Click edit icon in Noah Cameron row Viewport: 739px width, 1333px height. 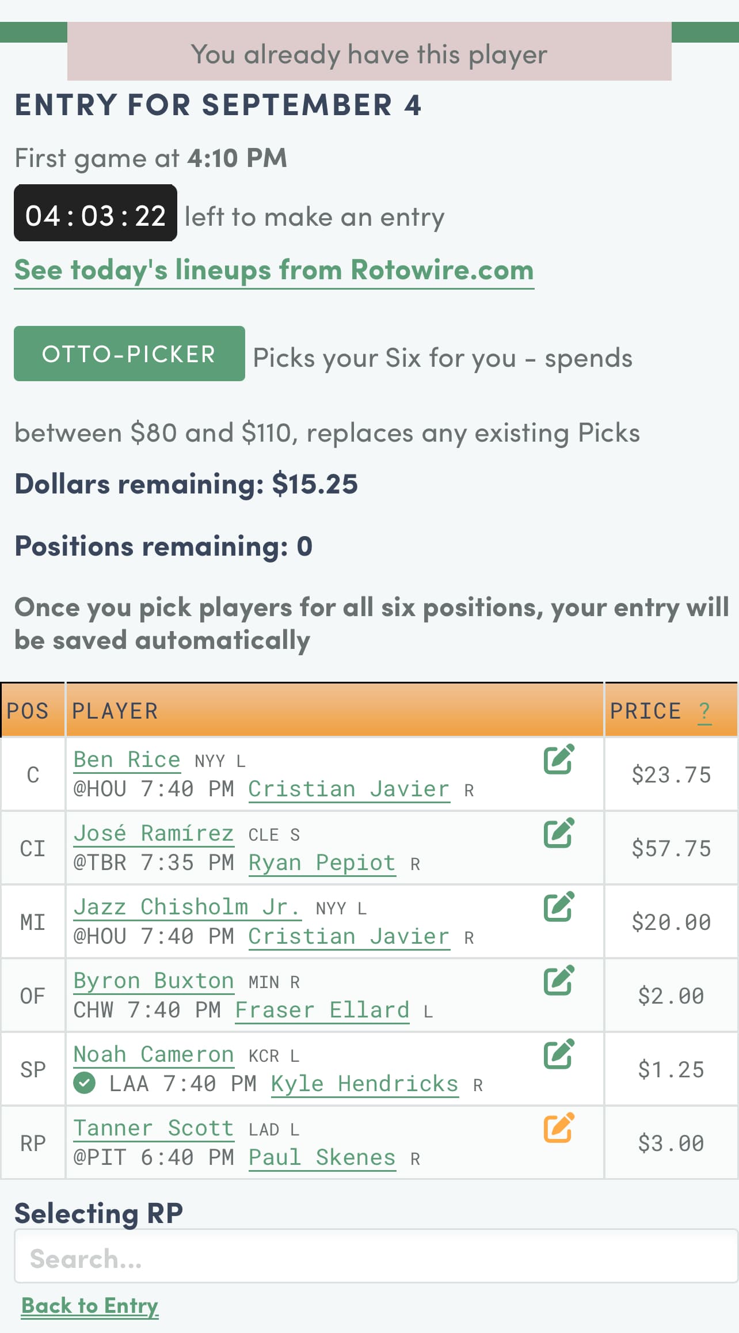click(x=558, y=1054)
